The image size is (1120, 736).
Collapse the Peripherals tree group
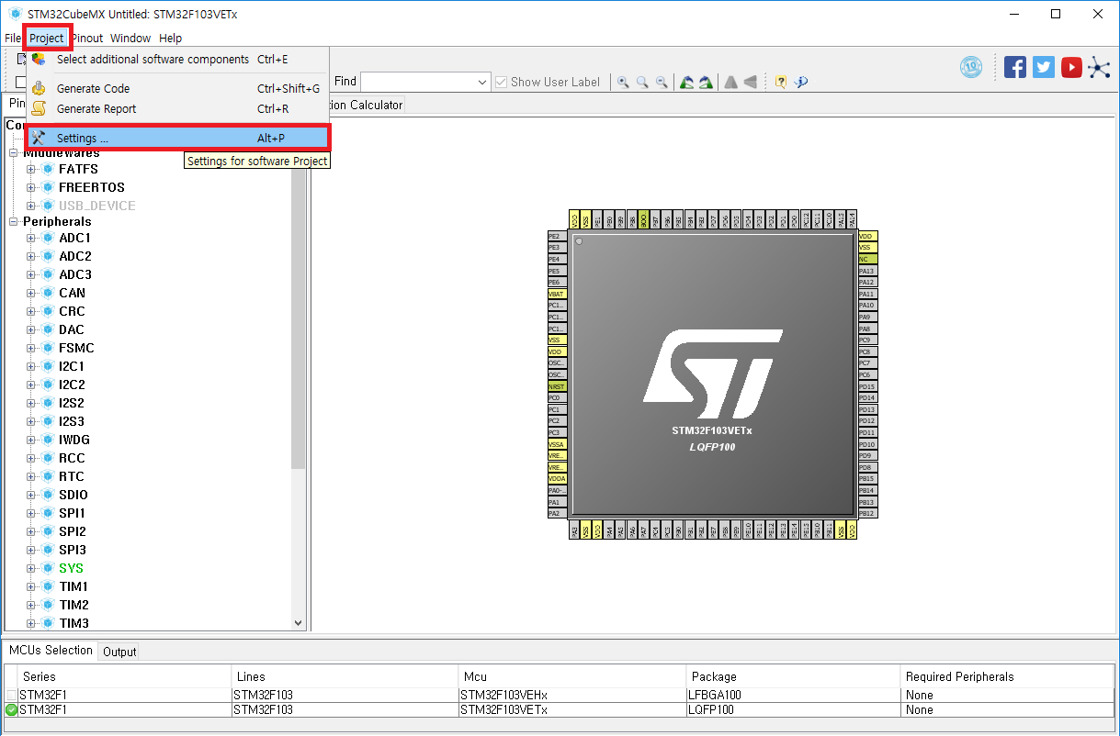[x=14, y=221]
